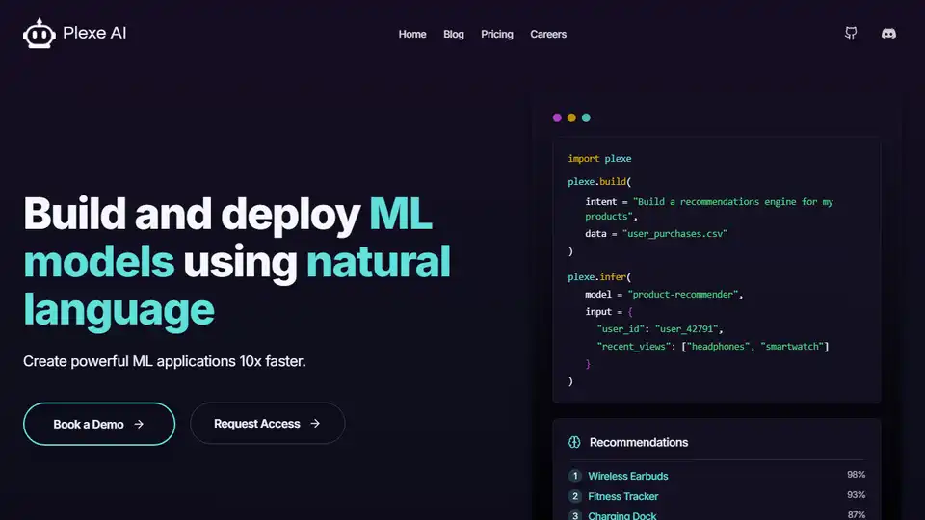
Task: Click the 'plexe.infer(' code line
Action: 599,276
